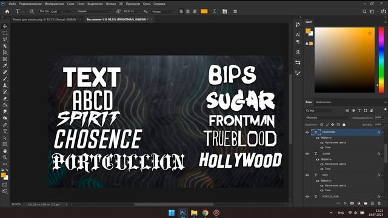Open the warp text dialog
Image resolution: width=388 pixels, height=218 pixels.
pyautogui.click(x=214, y=12)
